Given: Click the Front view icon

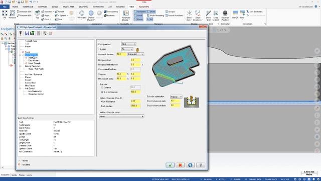Looking at the screenshot, I should click(x=43, y=19).
